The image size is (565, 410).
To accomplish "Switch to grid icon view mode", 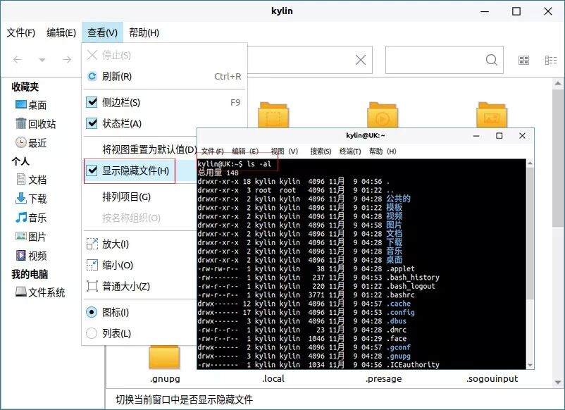I will (x=523, y=60).
